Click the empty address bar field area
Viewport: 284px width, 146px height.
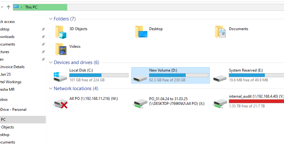175,7
